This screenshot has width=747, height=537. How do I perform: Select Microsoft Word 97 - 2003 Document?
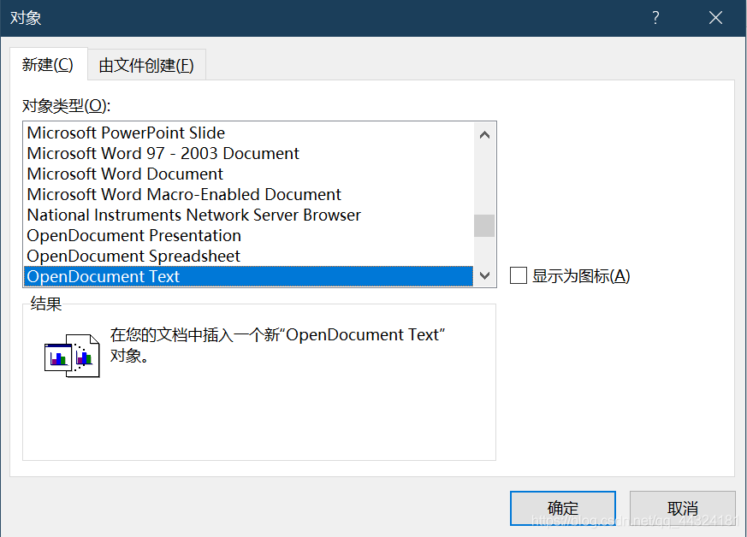(248, 153)
